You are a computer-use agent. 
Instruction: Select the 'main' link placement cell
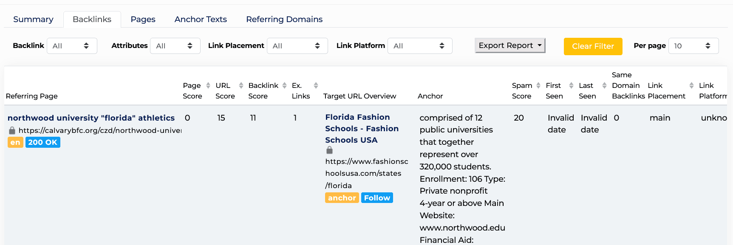tap(660, 118)
